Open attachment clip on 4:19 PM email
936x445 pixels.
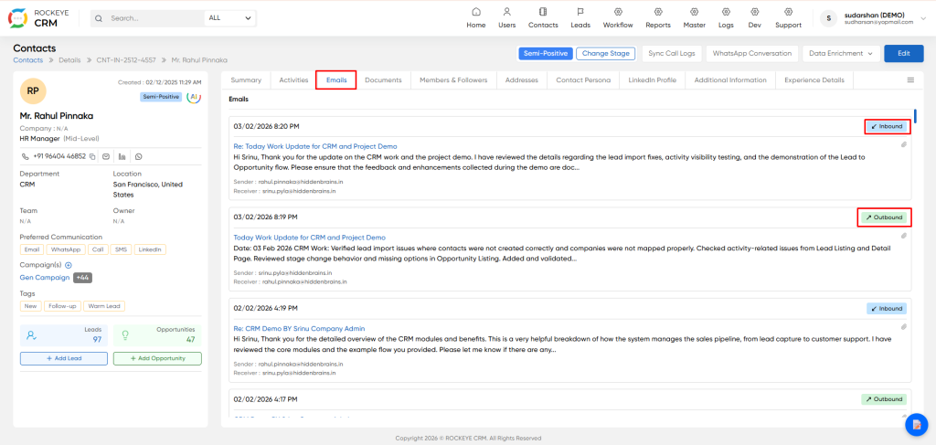(x=904, y=327)
